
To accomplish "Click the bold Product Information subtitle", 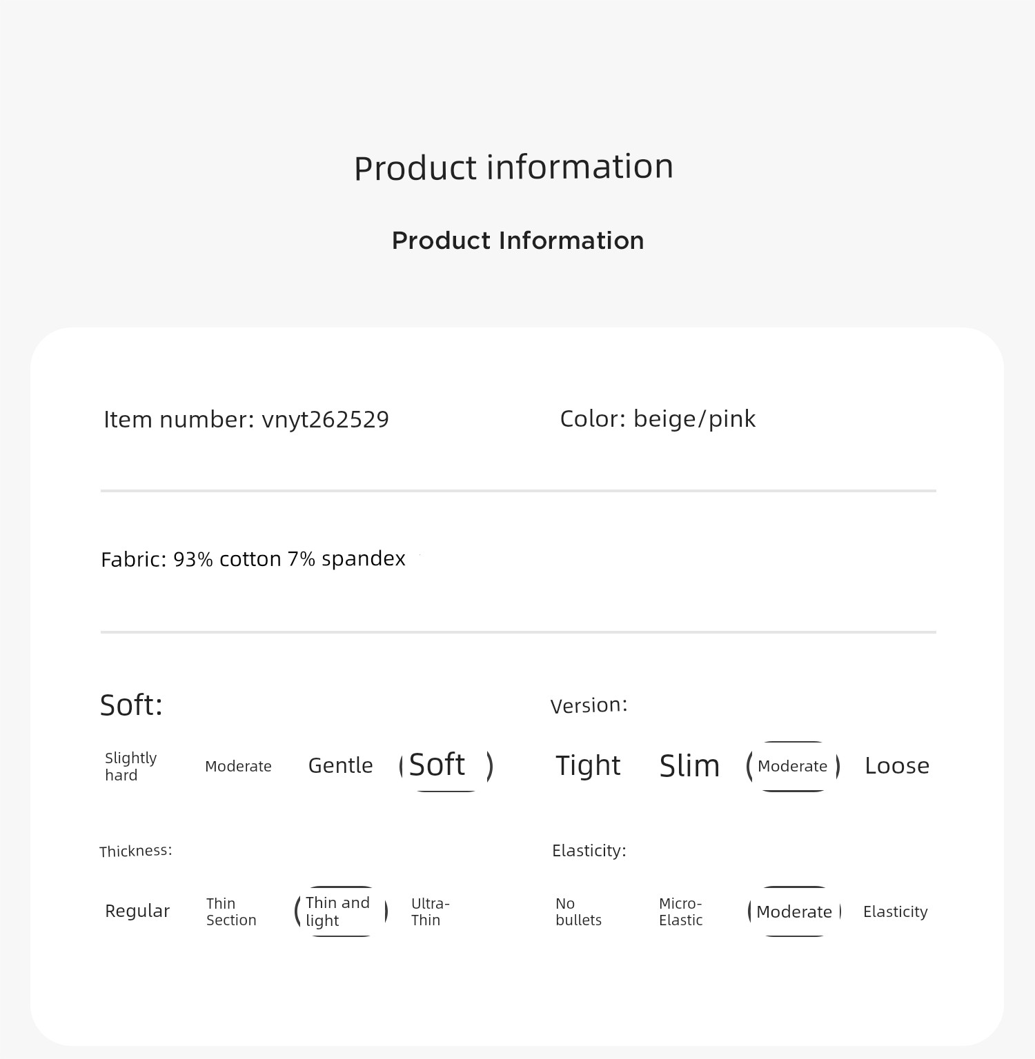I will [517, 241].
